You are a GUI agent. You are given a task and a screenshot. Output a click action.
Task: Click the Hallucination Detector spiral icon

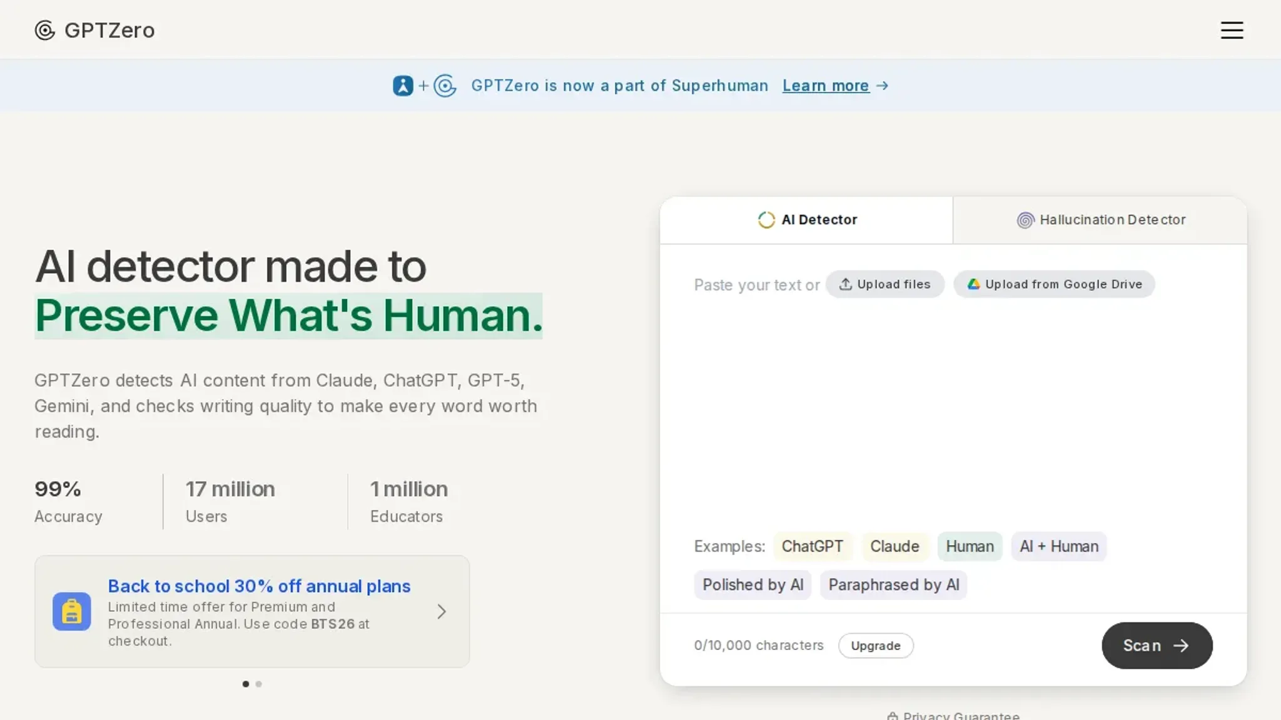pyautogui.click(x=1025, y=220)
